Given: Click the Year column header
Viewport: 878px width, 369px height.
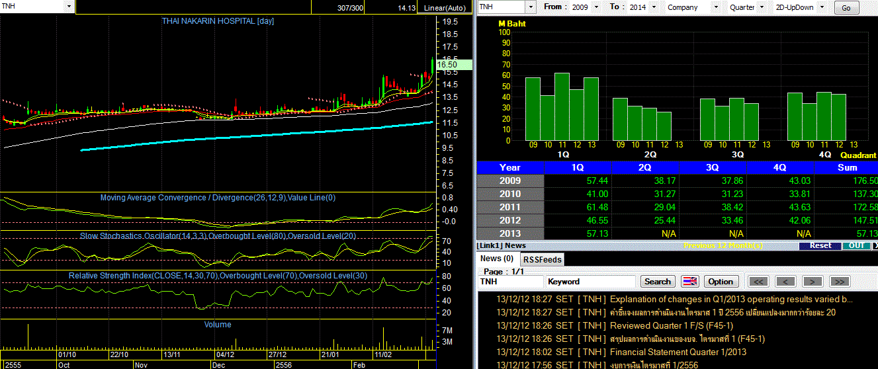Looking at the screenshot, I should [510, 167].
